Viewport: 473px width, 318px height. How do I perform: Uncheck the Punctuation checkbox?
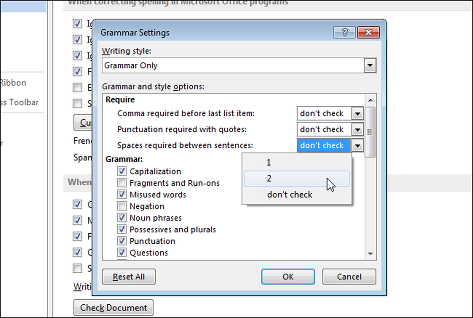[122, 241]
